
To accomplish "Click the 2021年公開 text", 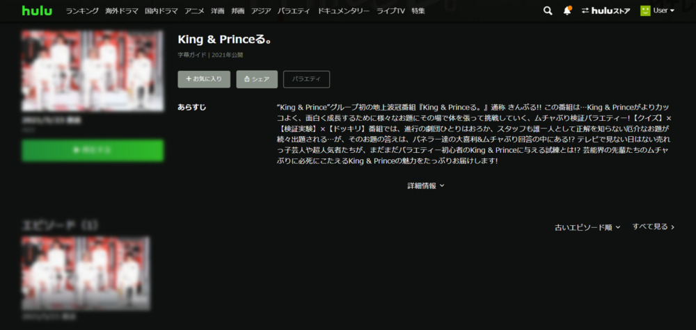I will pyautogui.click(x=228, y=56).
